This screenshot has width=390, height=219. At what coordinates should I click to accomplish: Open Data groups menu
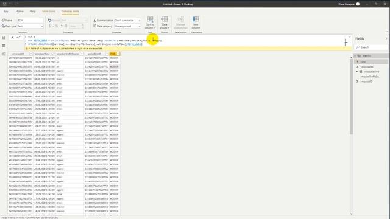165,23
